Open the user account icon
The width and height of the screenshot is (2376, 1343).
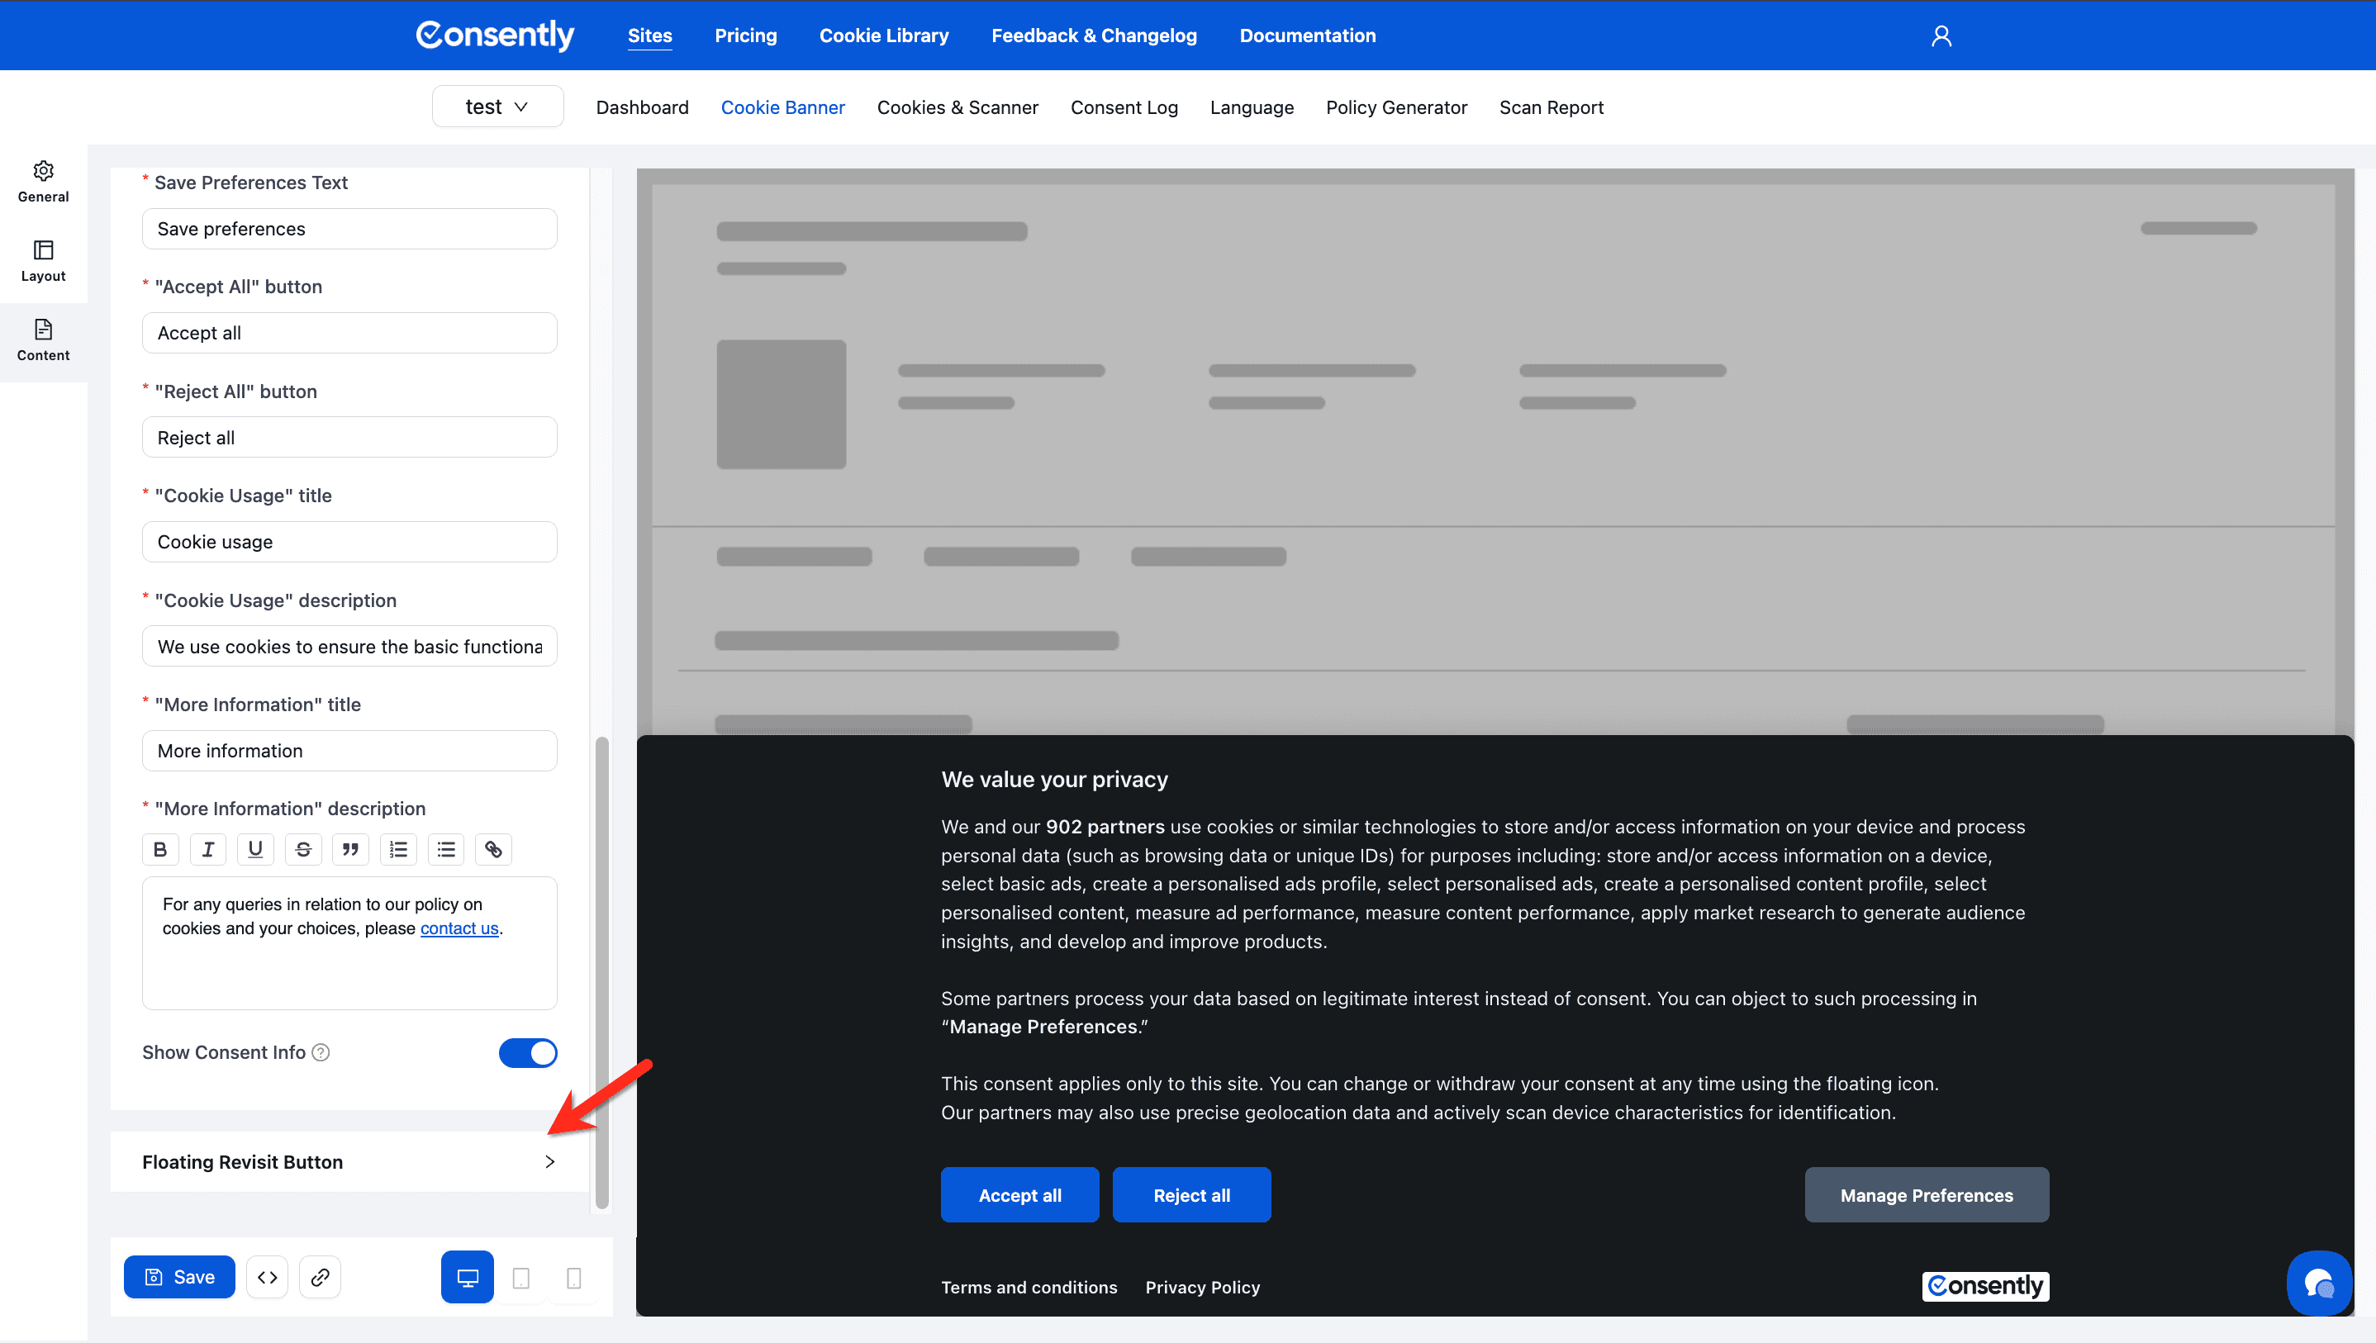pyautogui.click(x=1941, y=35)
